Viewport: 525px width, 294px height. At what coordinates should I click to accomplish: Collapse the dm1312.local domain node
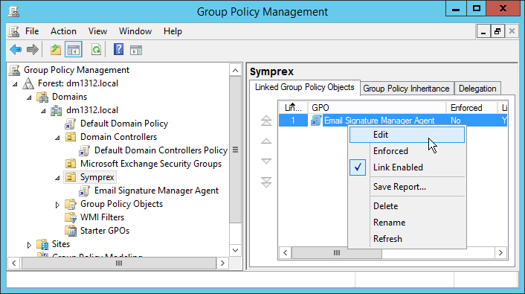[43, 111]
